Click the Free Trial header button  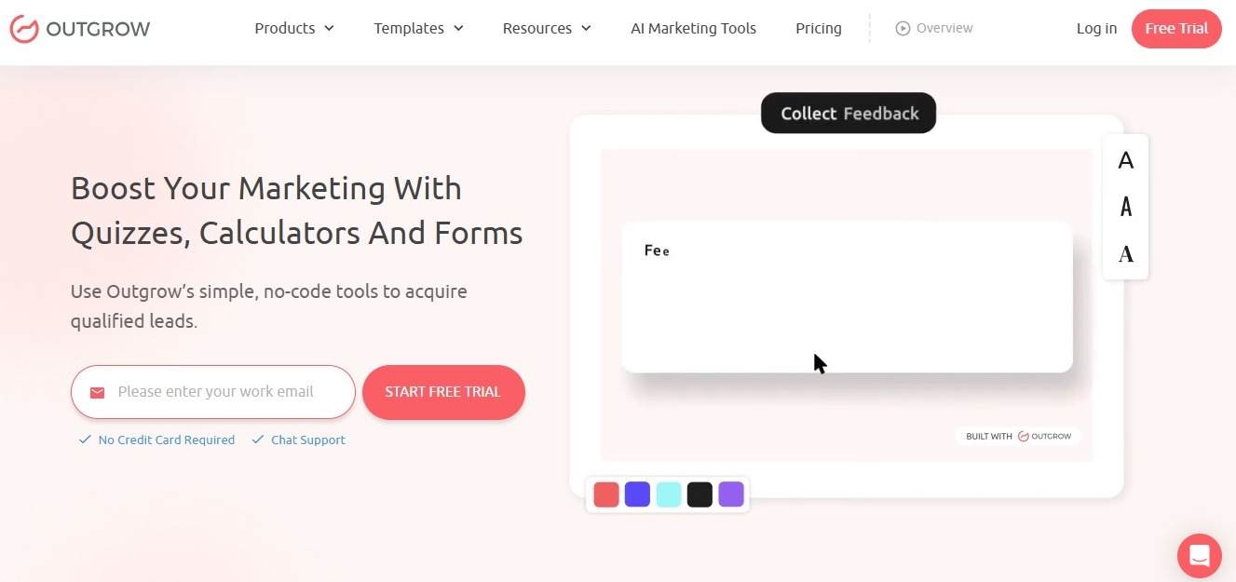pyautogui.click(x=1175, y=28)
